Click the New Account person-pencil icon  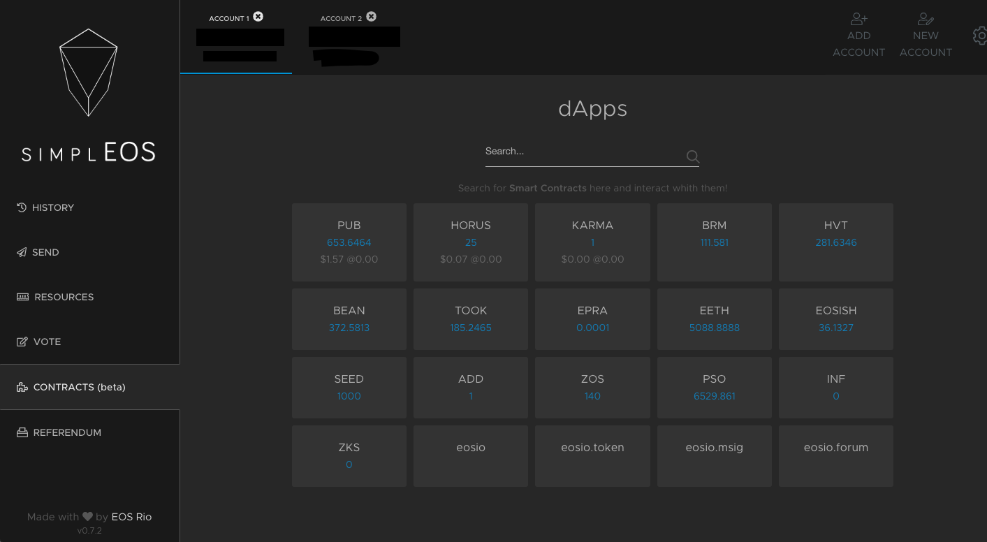click(x=926, y=19)
